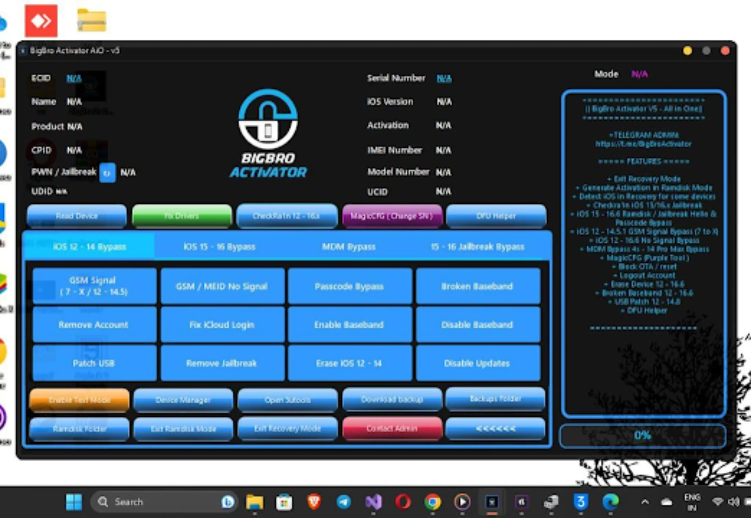Open Microsoft Edge from taskbar

coord(610,502)
